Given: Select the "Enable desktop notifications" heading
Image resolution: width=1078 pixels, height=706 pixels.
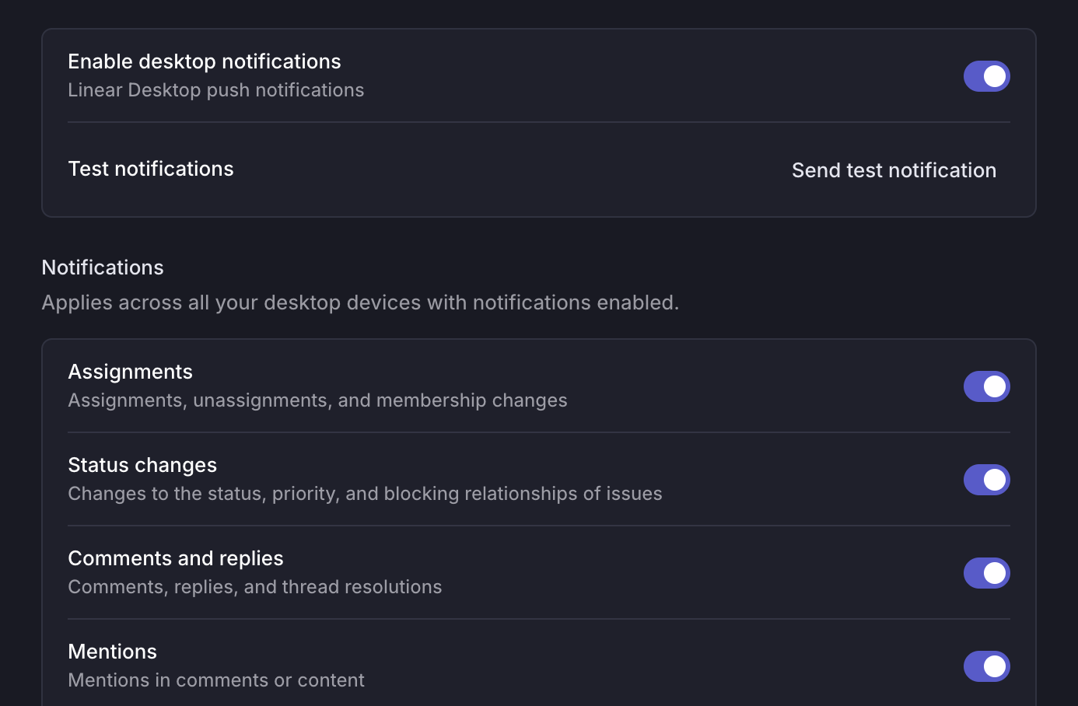Looking at the screenshot, I should pyautogui.click(x=205, y=61).
